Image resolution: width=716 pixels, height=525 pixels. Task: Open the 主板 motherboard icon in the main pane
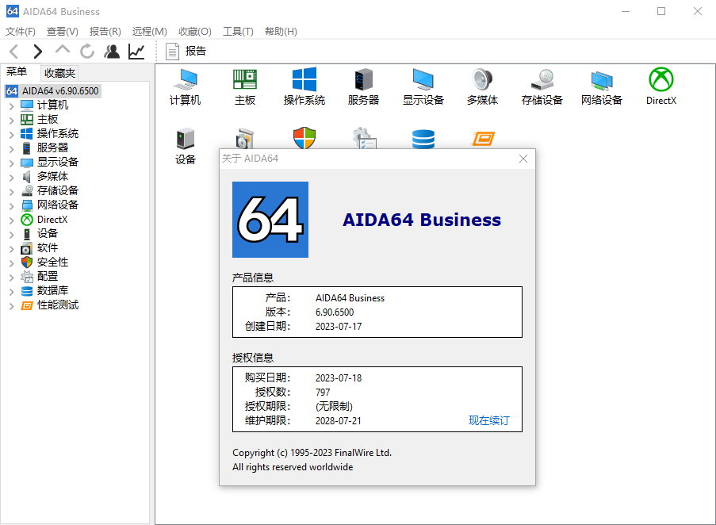245,87
